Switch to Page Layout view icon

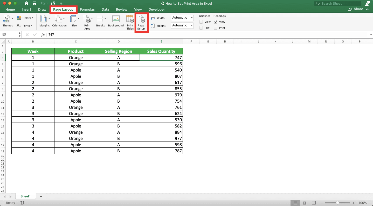pyautogui.click(x=305, y=203)
